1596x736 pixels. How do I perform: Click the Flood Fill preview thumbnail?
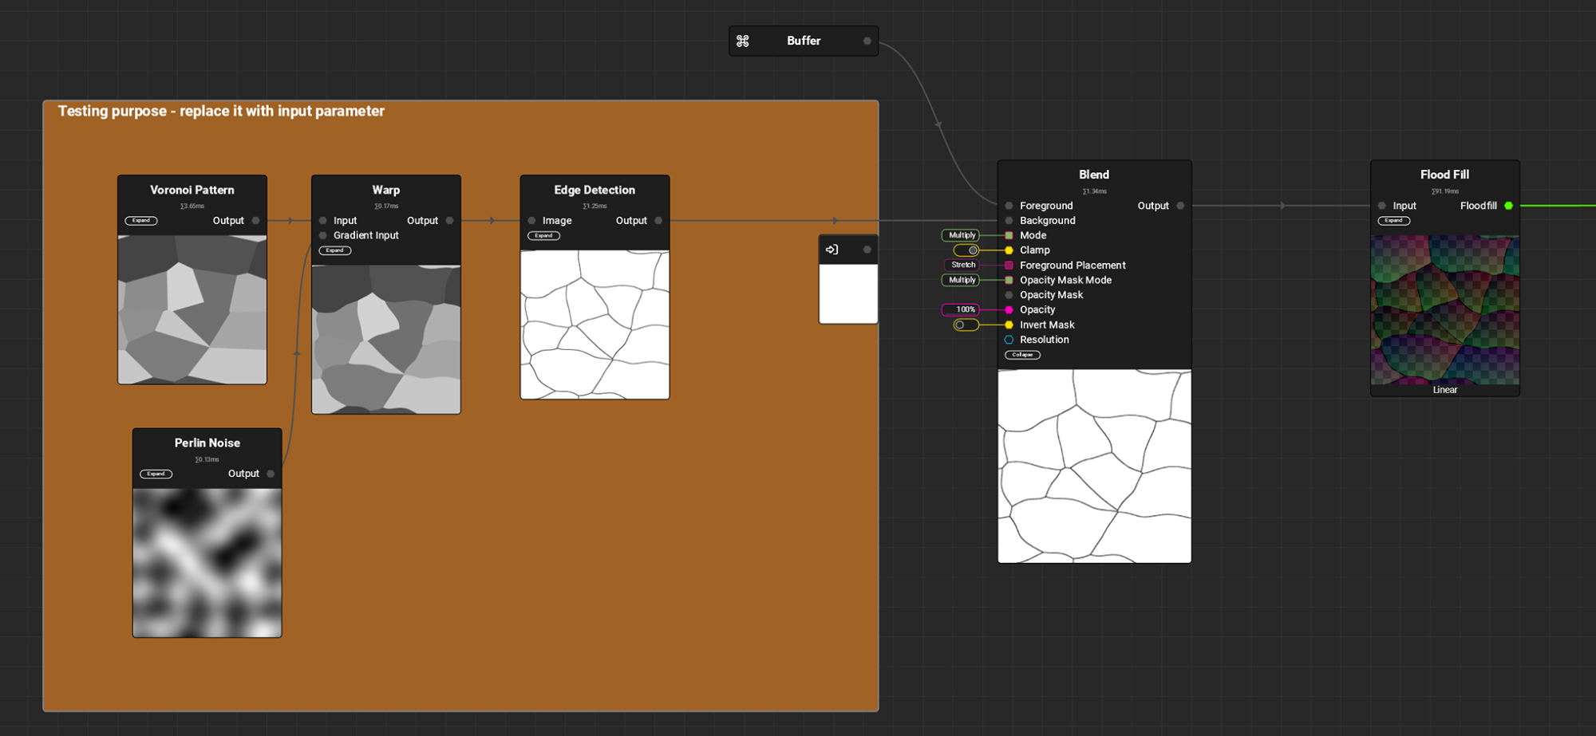pyautogui.click(x=1444, y=309)
